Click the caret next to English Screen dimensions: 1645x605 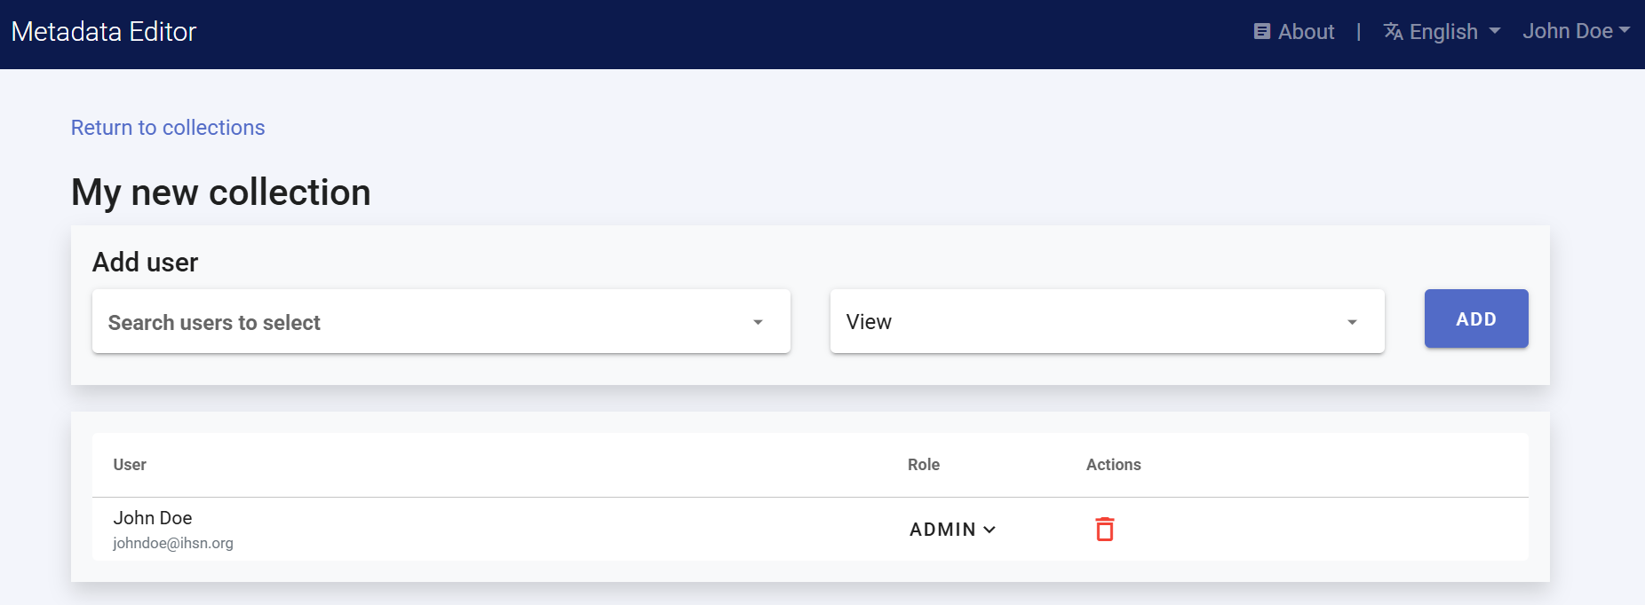[1495, 31]
